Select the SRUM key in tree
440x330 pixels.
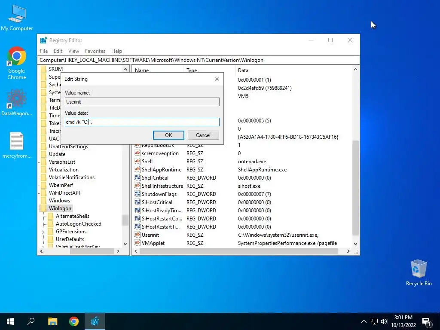tap(55, 69)
